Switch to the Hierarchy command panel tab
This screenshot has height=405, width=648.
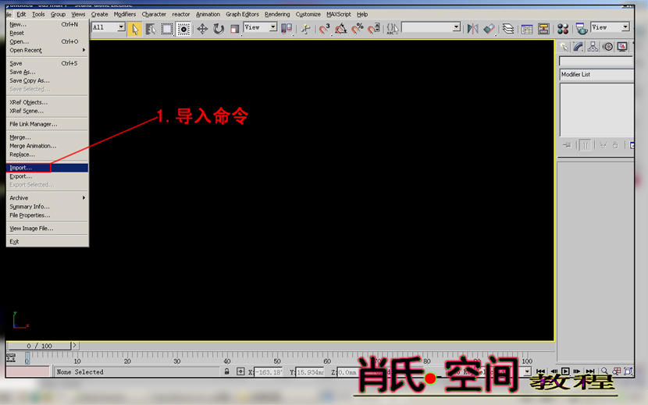pyautogui.click(x=593, y=47)
